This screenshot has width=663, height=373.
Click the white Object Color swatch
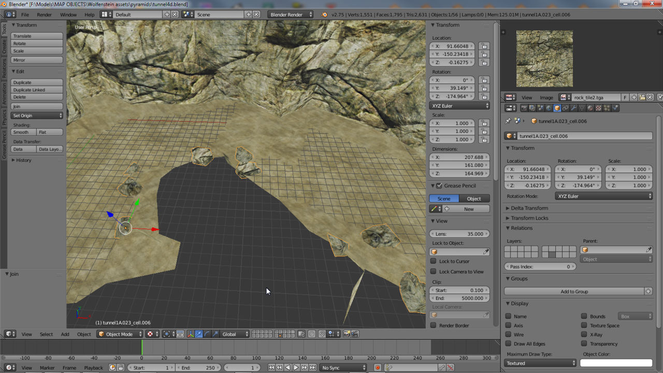(616, 363)
